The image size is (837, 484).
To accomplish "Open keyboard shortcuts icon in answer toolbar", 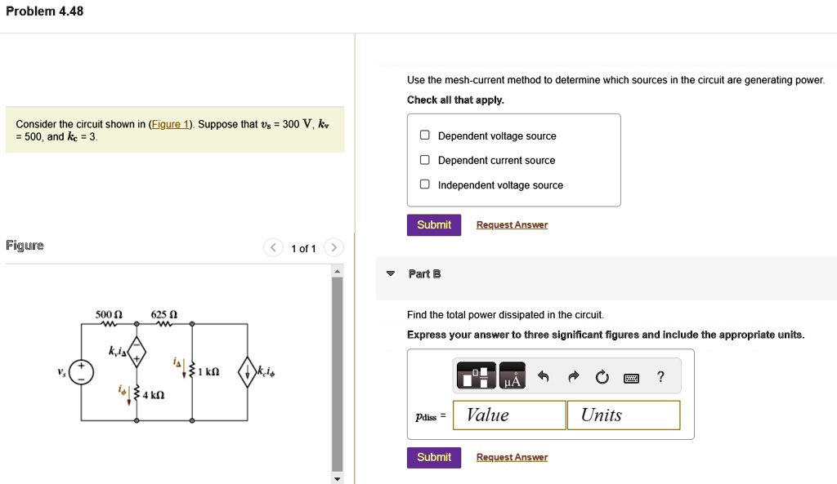I will pos(631,375).
